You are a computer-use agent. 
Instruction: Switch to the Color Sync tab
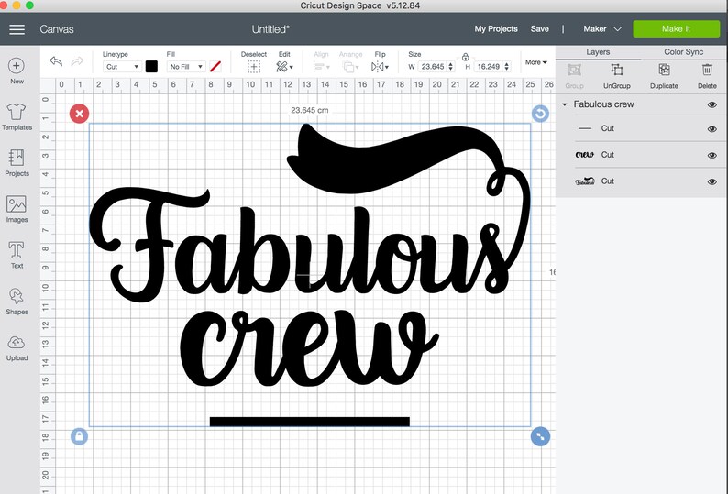(683, 52)
